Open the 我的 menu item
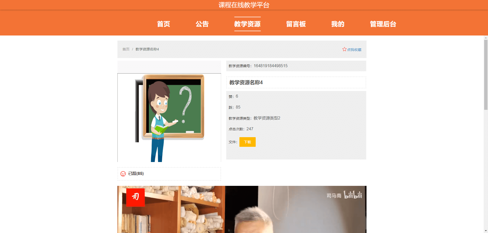This screenshot has width=488, height=233. pos(338,24)
